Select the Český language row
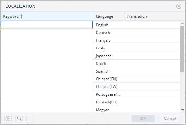This screenshot has width=186, height=125. (137, 48)
